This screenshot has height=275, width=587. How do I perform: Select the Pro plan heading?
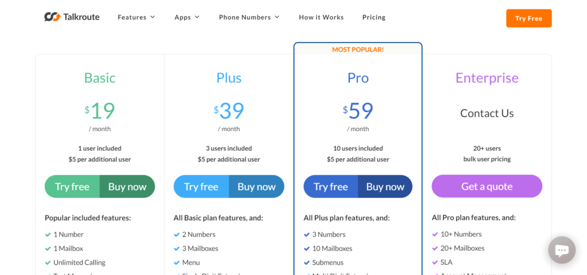(x=358, y=78)
